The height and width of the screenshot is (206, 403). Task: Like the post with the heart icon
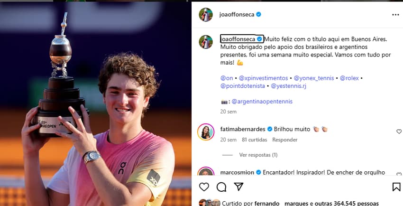pyautogui.click(x=204, y=187)
